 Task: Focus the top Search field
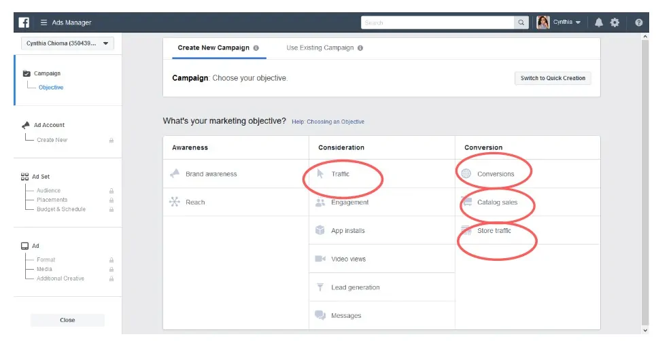click(x=438, y=22)
